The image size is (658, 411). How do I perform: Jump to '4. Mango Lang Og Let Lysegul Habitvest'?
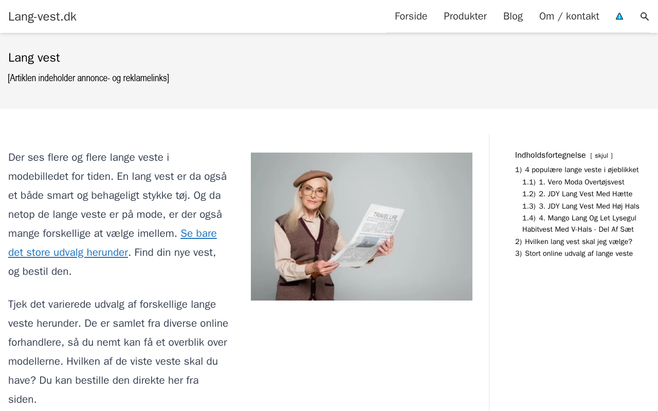point(579,223)
